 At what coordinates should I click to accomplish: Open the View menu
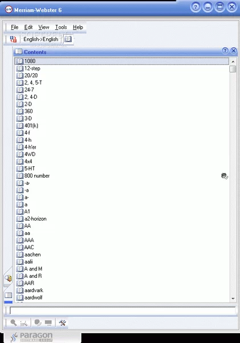(44, 27)
